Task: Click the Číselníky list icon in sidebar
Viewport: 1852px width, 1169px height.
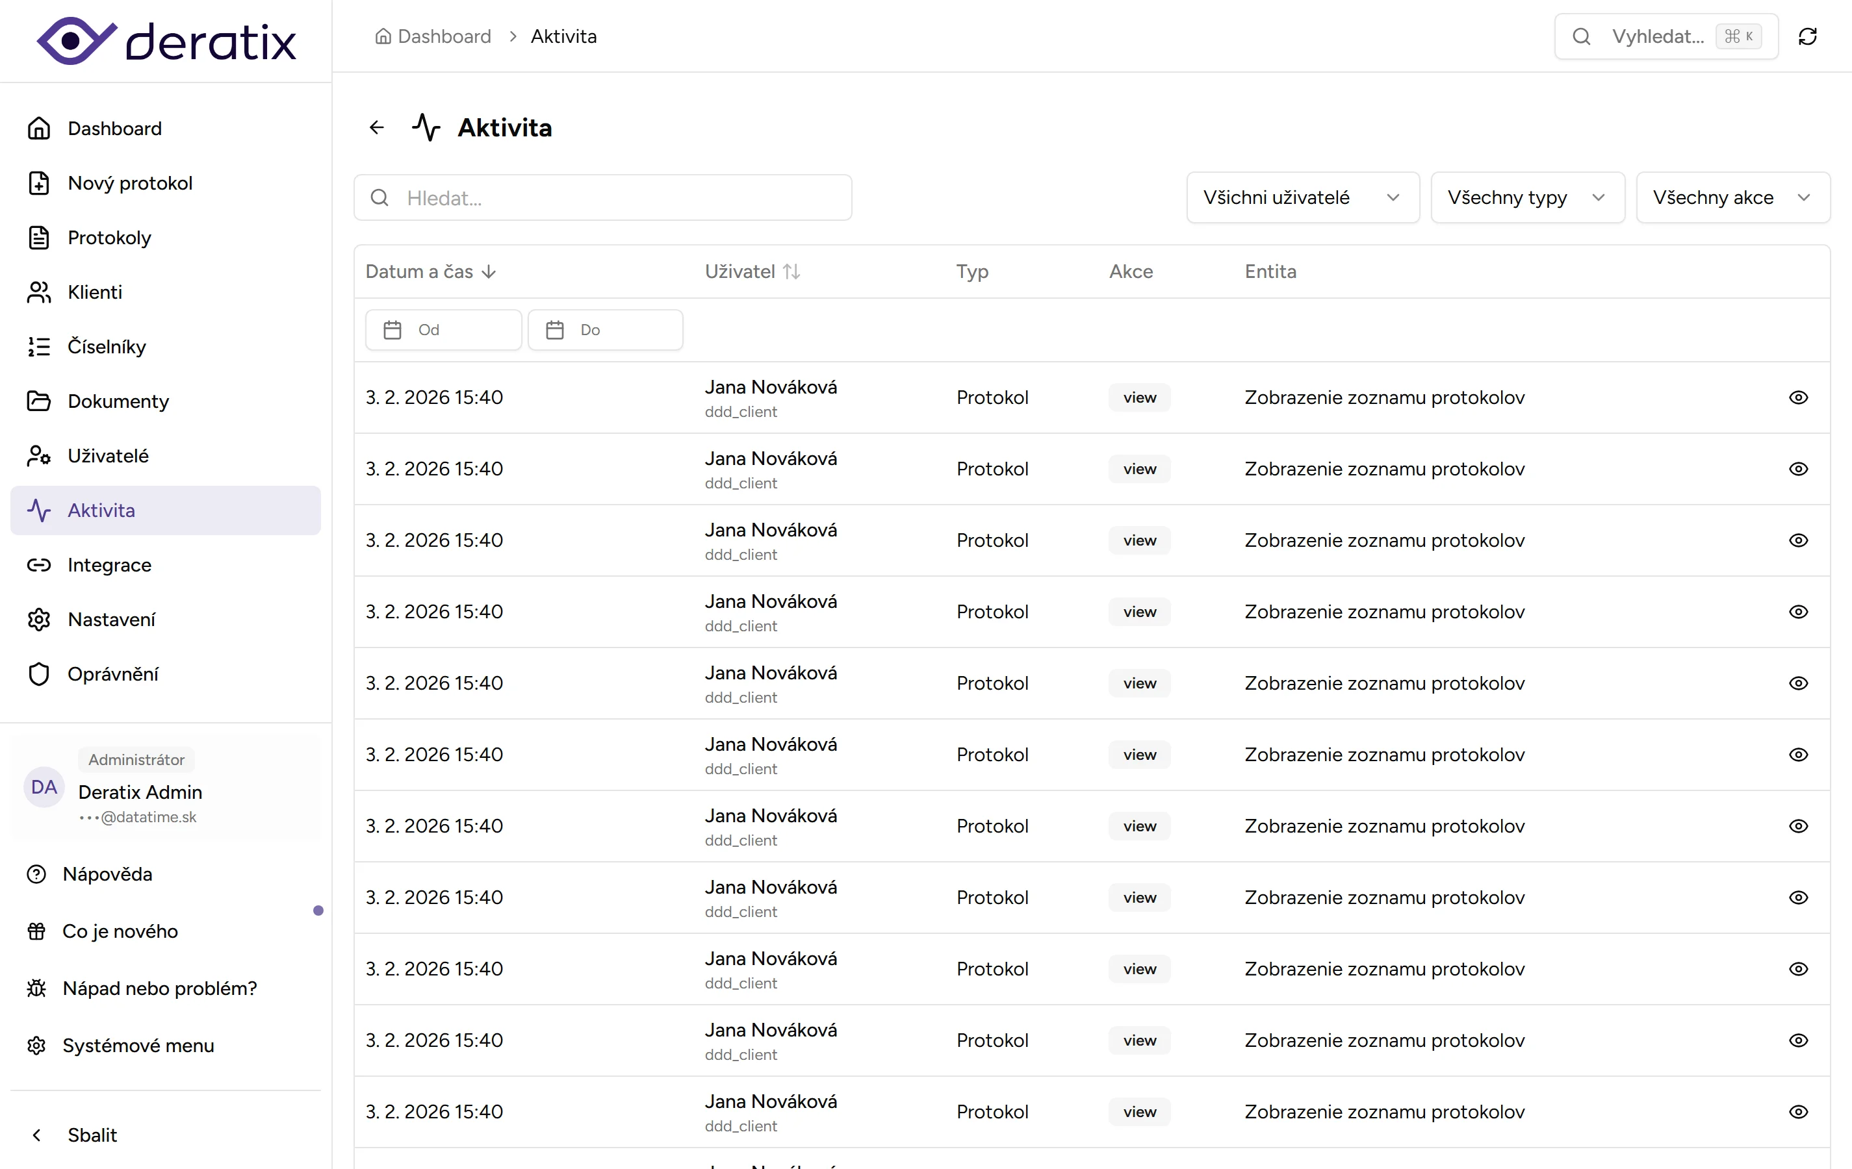Action: pos(38,347)
